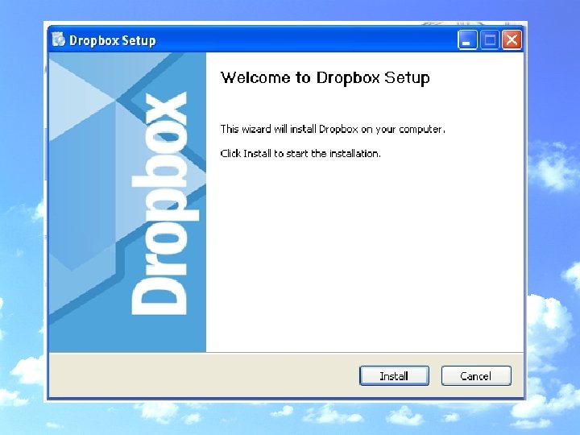Close the Dropbox Setup window
The height and width of the screenshot is (435, 580).
pyautogui.click(x=512, y=39)
